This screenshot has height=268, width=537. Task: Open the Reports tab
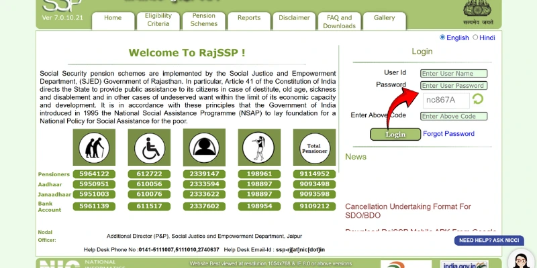click(x=249, y=21)
